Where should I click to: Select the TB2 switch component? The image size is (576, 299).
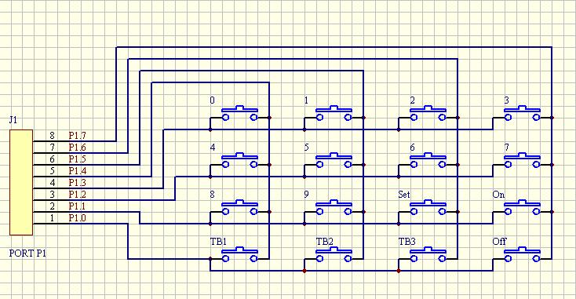(x=334, y=254)
